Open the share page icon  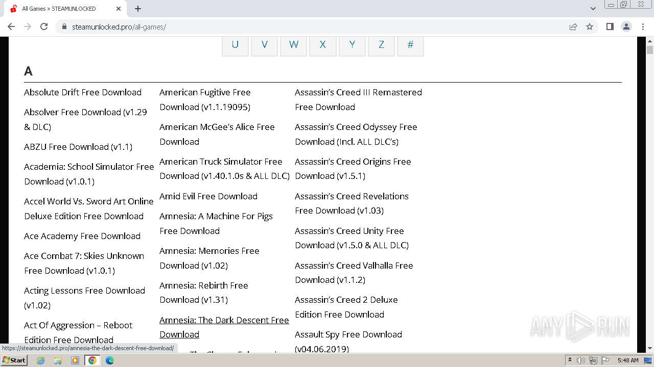[573, 27]
